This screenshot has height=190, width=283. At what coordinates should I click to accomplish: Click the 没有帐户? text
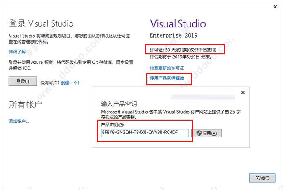50,83
